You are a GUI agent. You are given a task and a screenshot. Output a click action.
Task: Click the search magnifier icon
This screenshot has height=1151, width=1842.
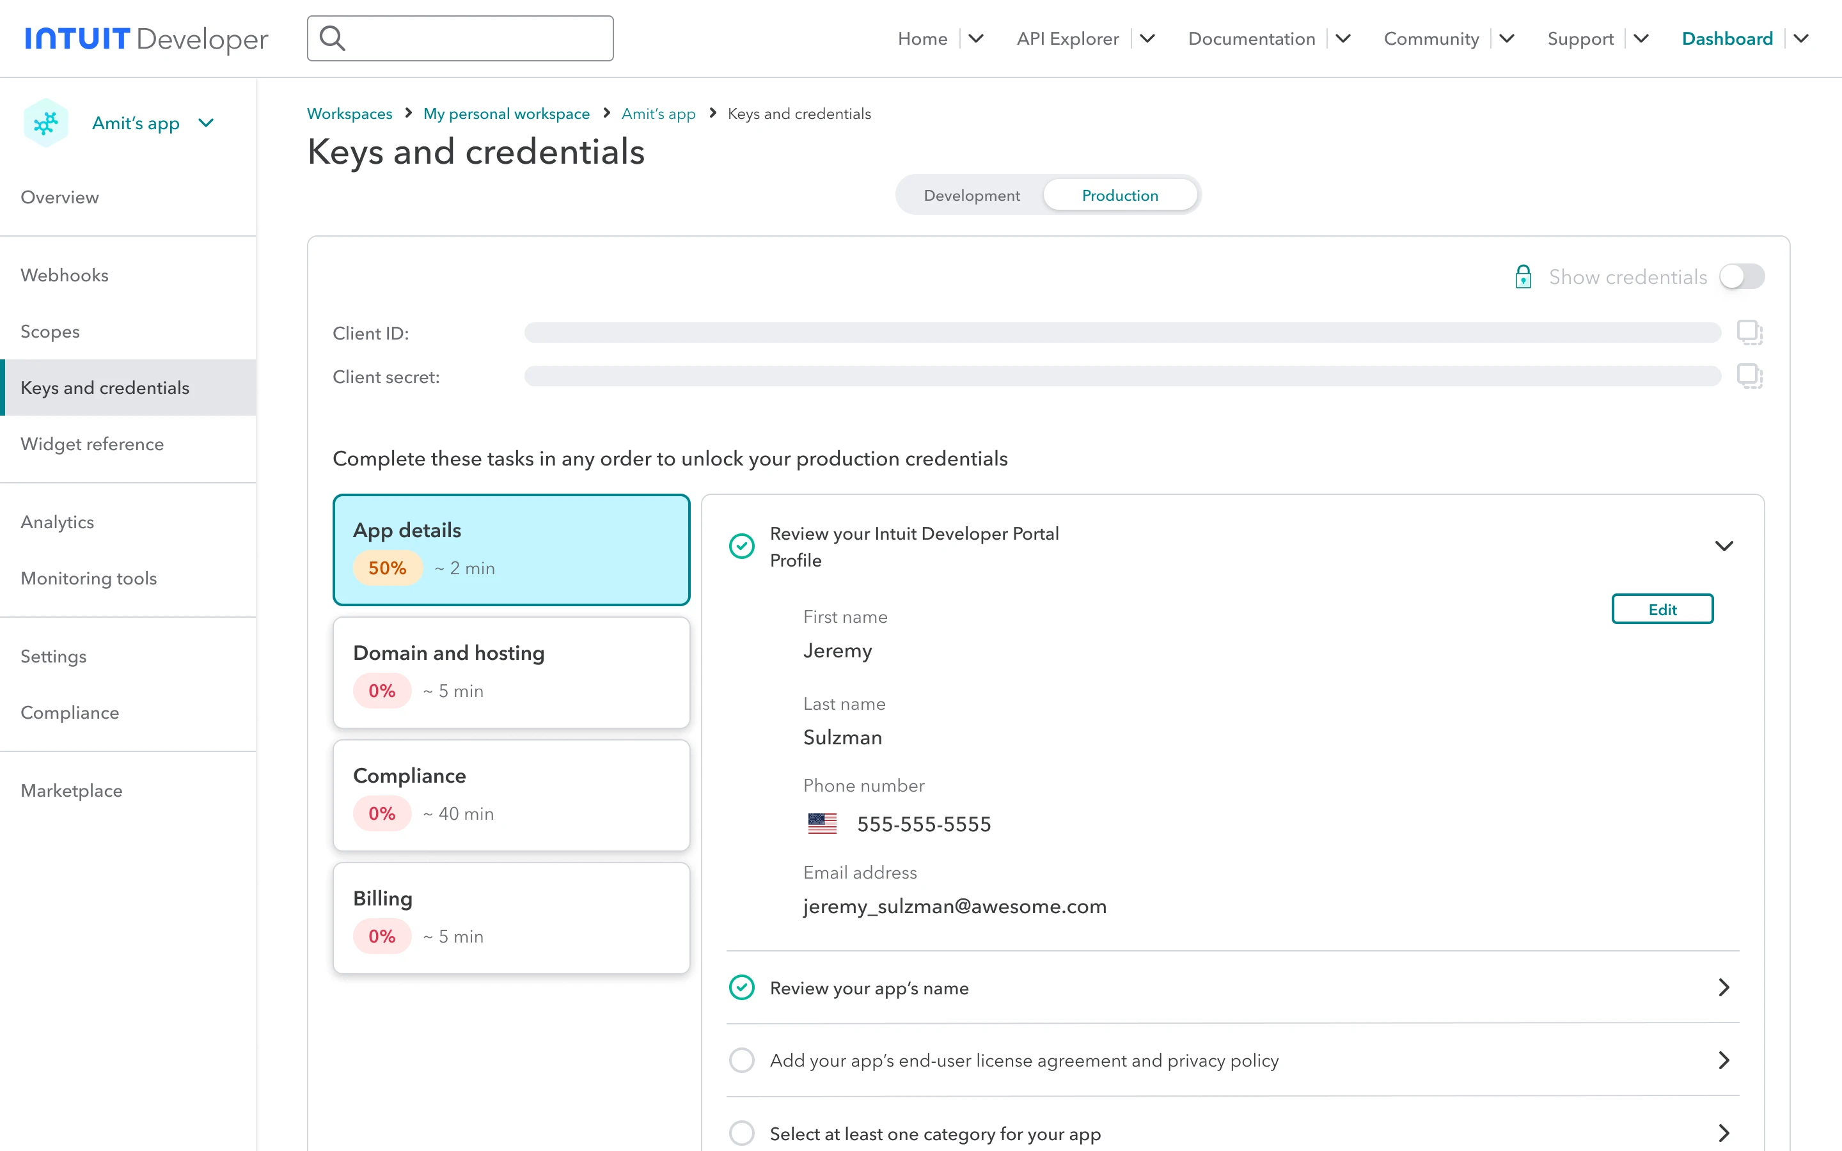pos(333,38)
